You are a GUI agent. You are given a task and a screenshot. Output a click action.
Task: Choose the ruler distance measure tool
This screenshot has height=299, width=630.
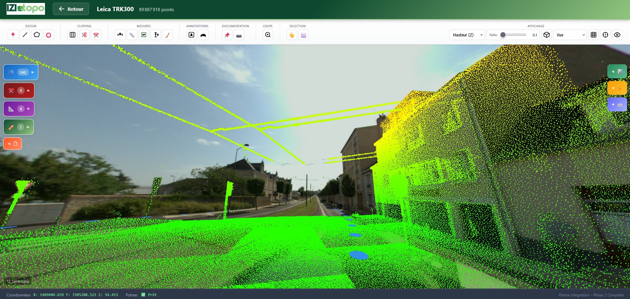coord(132,35)
